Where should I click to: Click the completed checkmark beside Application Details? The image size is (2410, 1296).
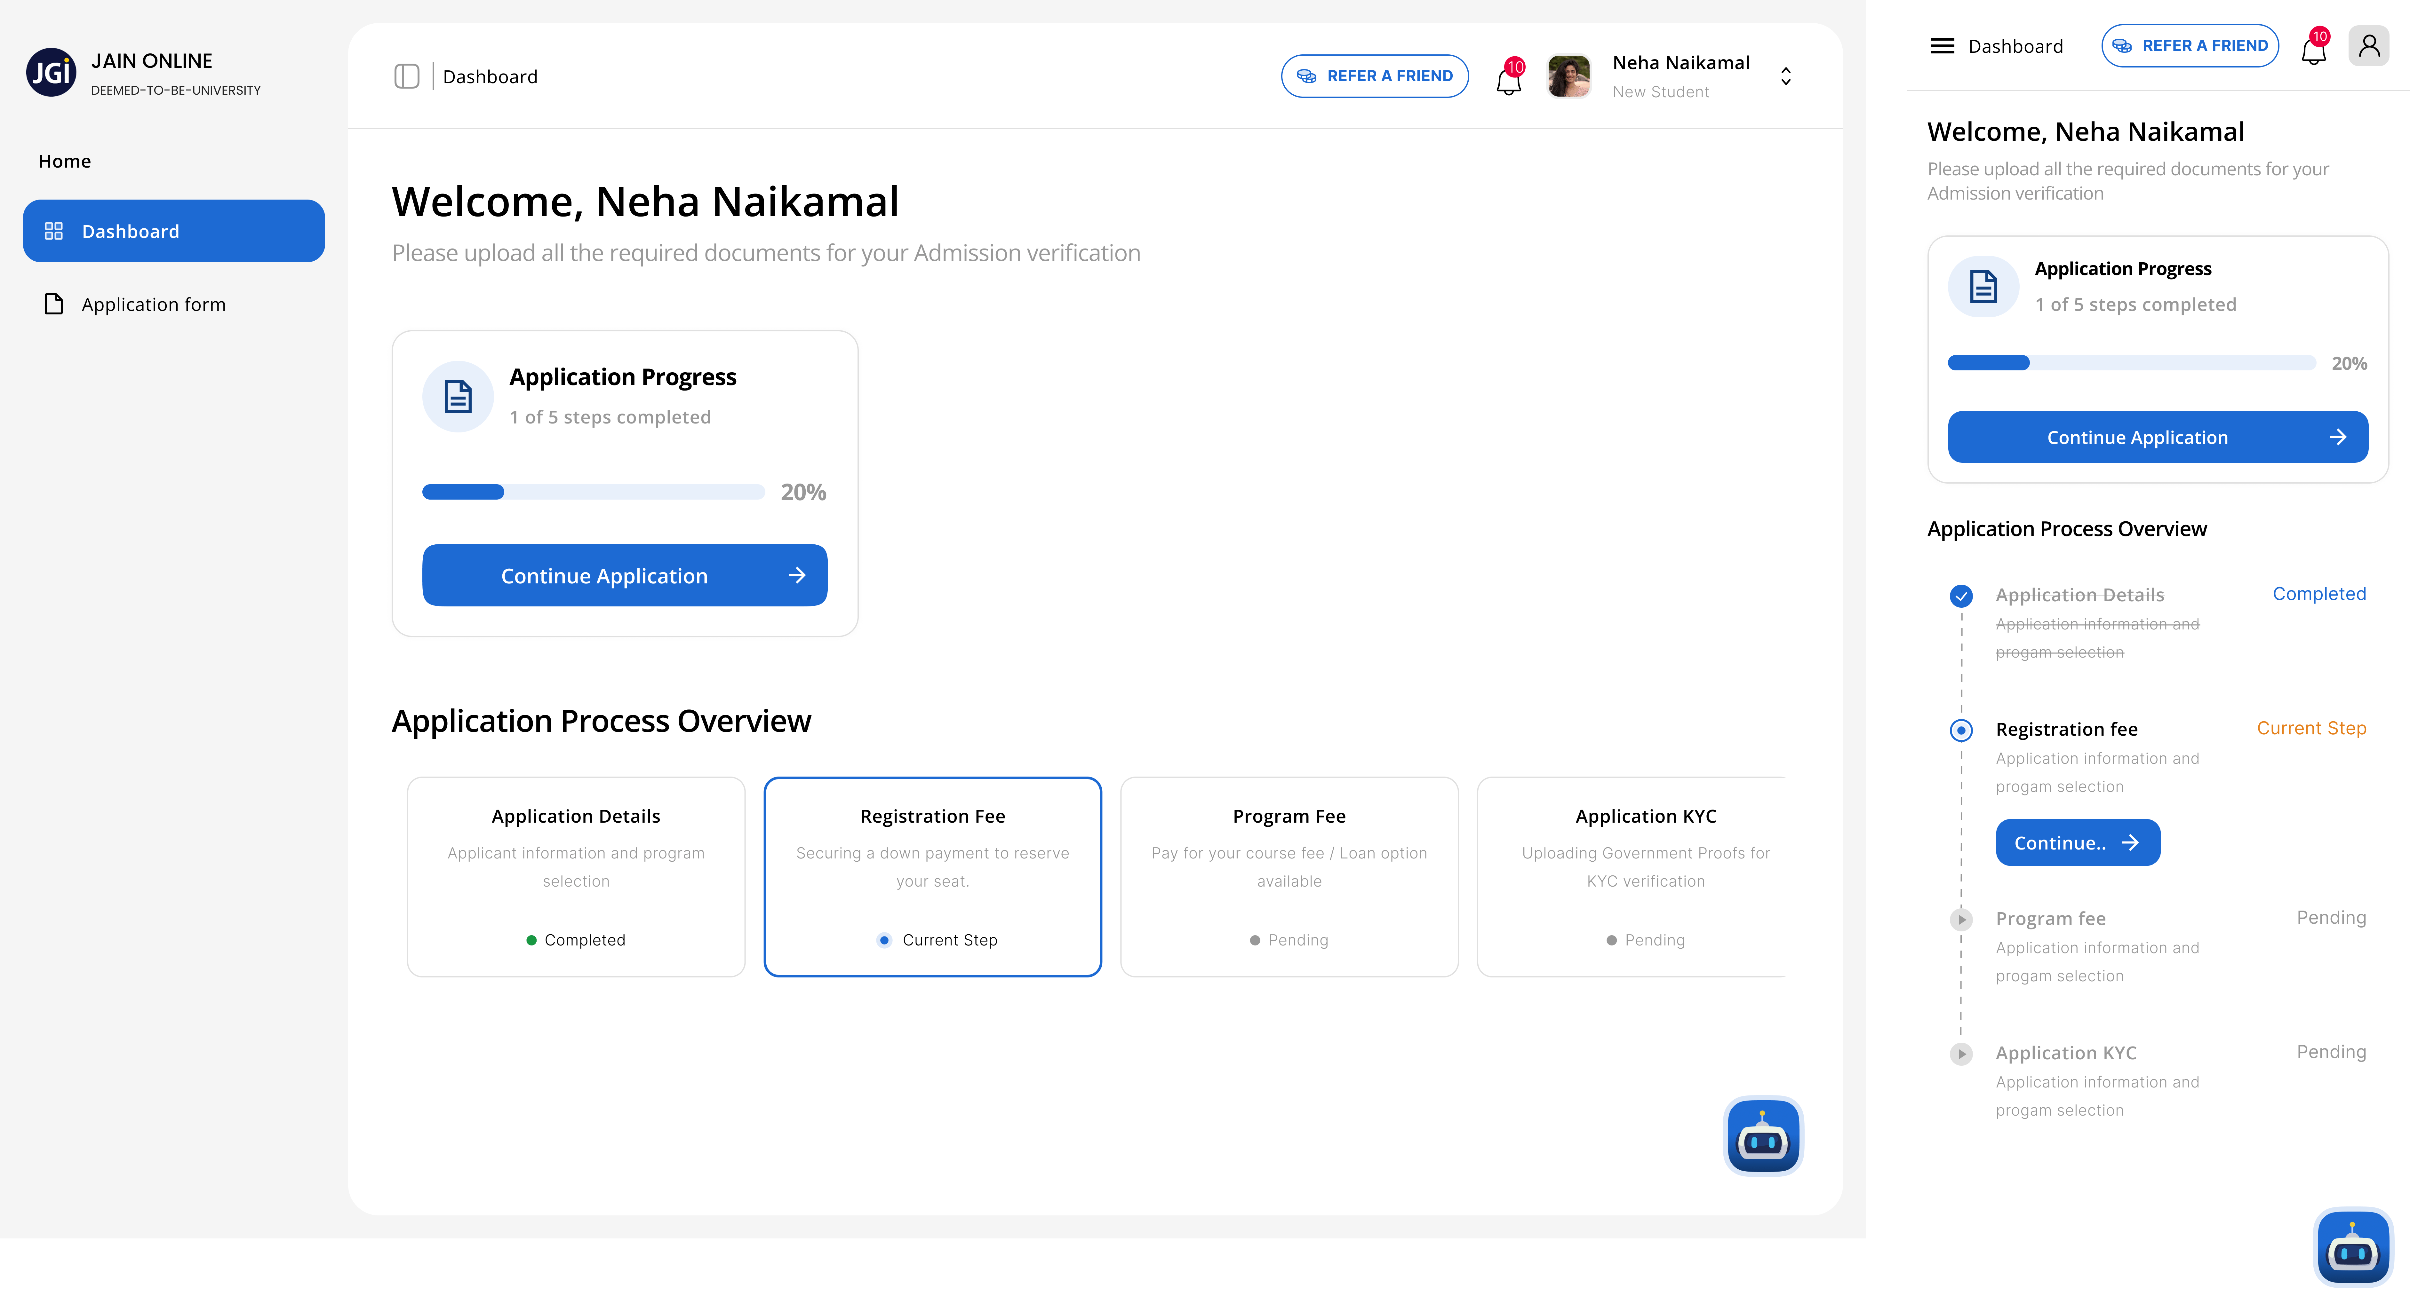[1961, 596]
